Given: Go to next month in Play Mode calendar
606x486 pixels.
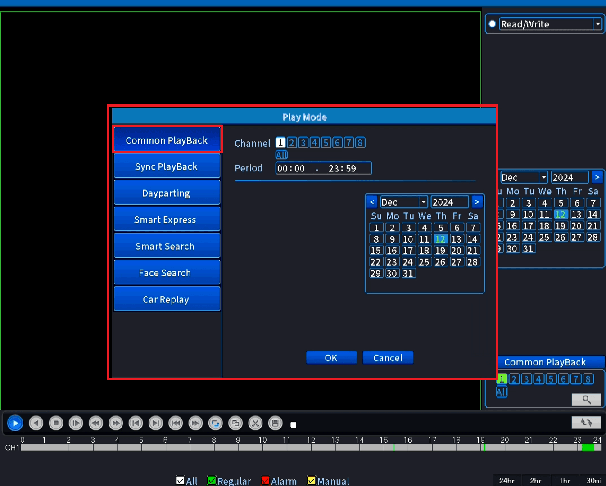Looking at the screenshot, I should 477,202.
